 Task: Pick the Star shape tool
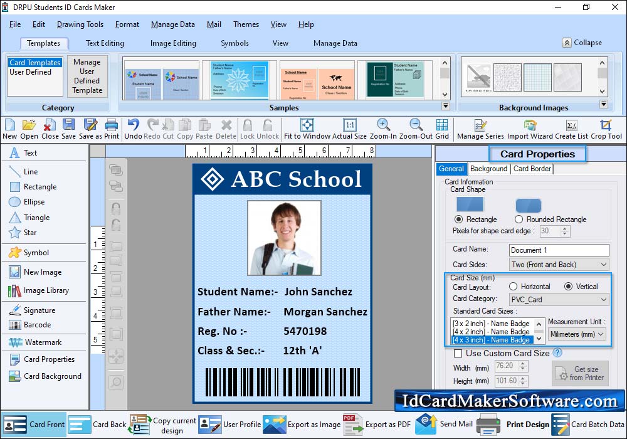pyautogui.click(x=23, y=233)
